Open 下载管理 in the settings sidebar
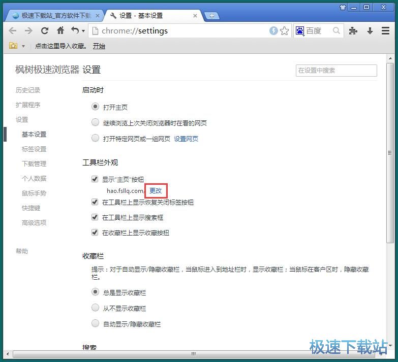 click(x=34, y=163)
